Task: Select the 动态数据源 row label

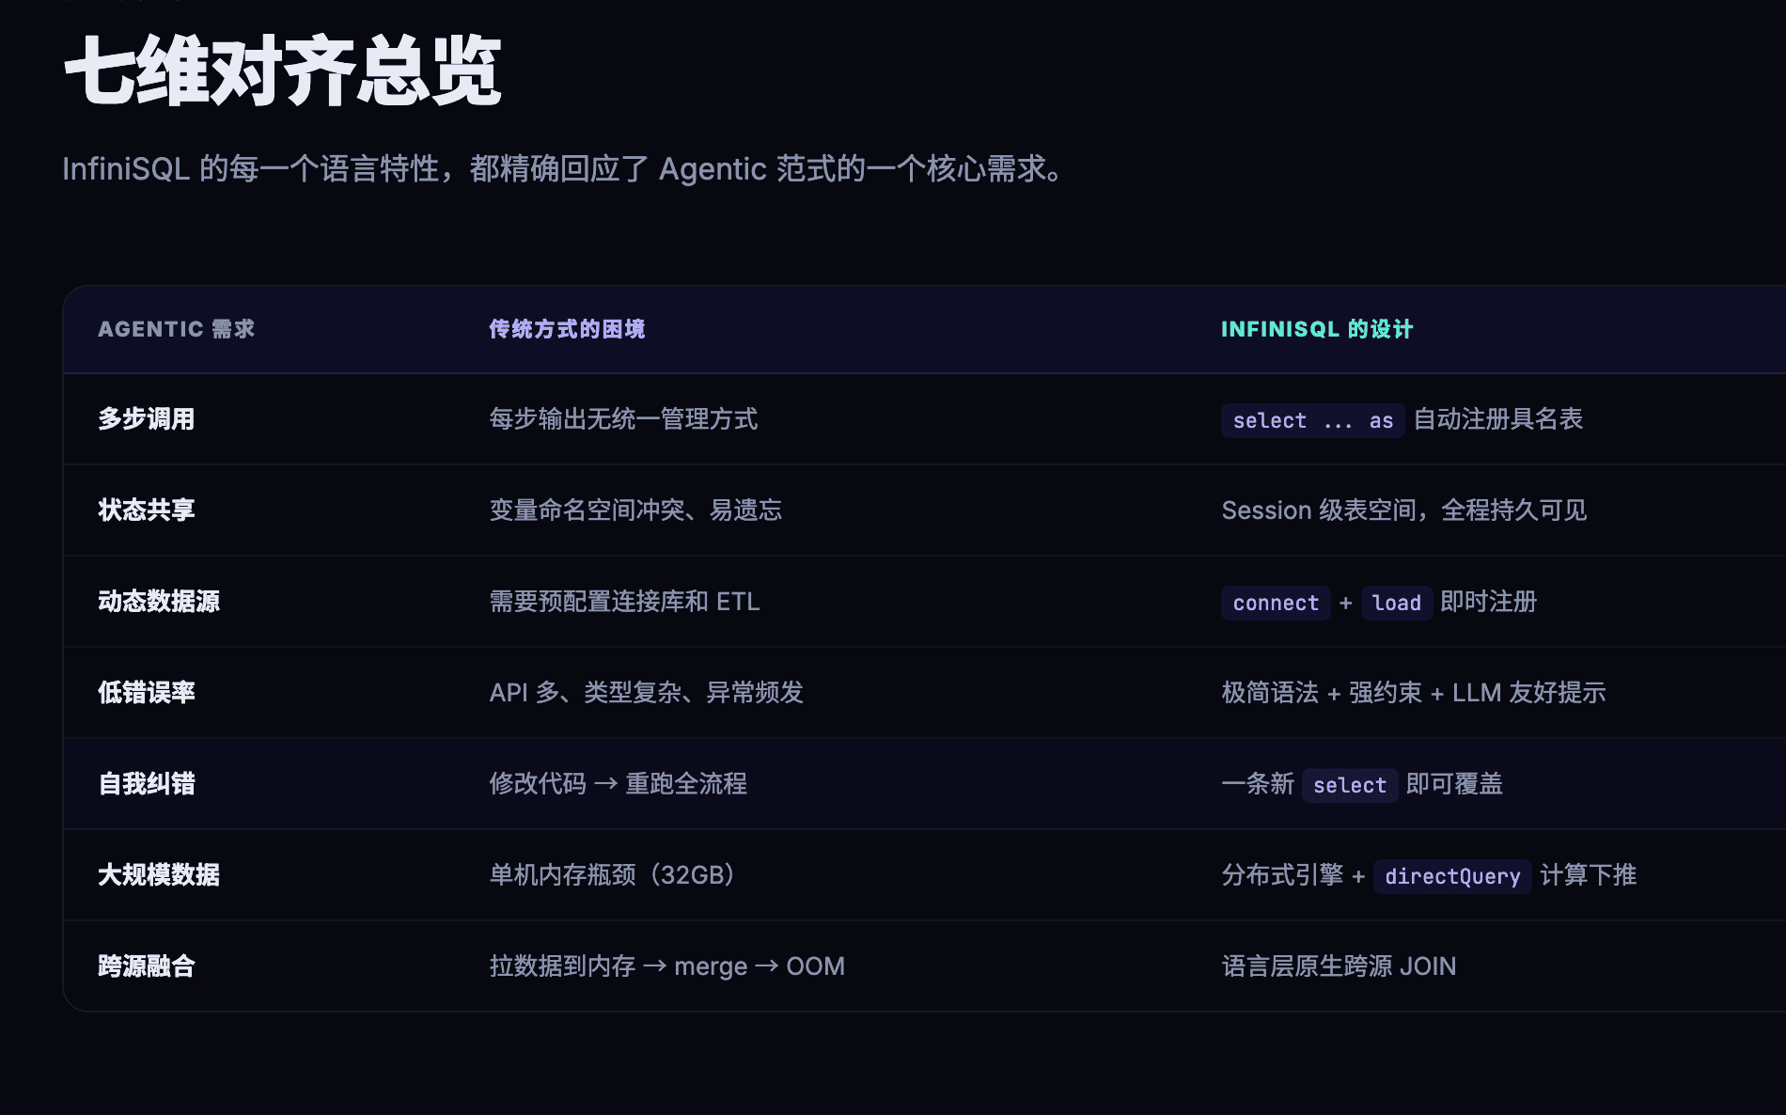Action: pos(159,602)
